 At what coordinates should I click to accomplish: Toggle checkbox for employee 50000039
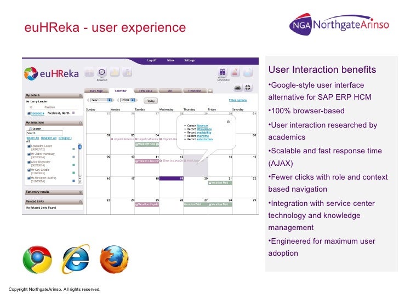[x=29, y=113]
